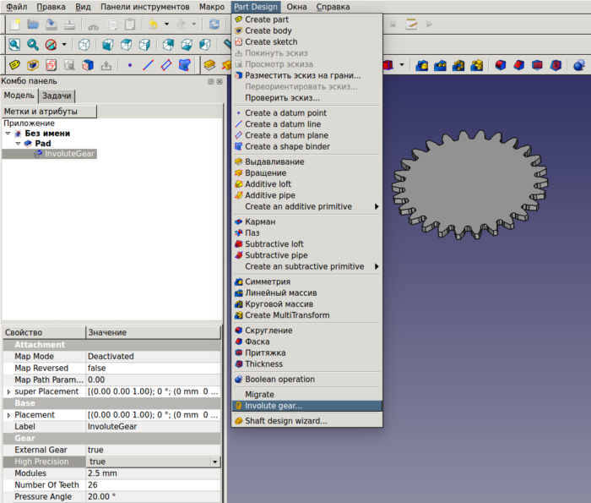The image size is (591, 503).
Task: Click the Mirrored symmetry toolbar icon
Action: [422, 66]
